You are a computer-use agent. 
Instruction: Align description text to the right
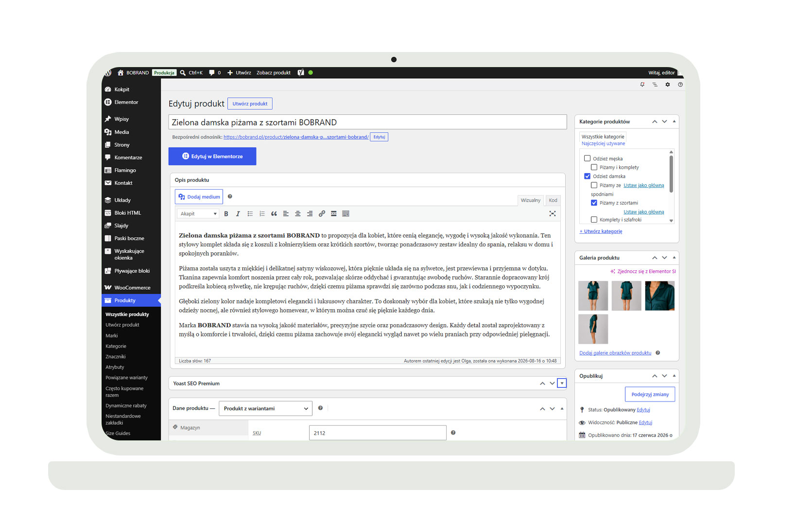click(310, 214)
